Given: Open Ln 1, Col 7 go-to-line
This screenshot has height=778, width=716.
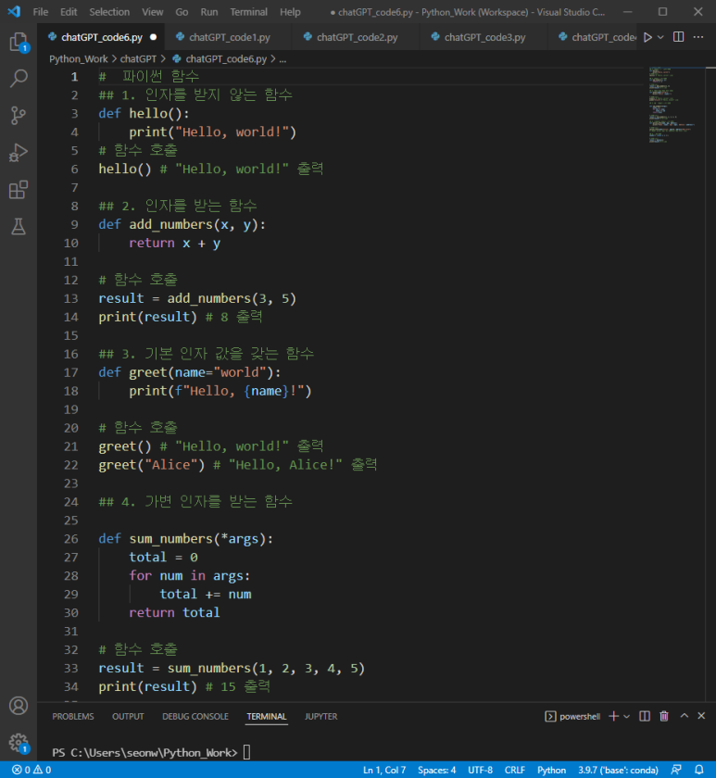Looking at the screenshot, I should click(384, 770).
